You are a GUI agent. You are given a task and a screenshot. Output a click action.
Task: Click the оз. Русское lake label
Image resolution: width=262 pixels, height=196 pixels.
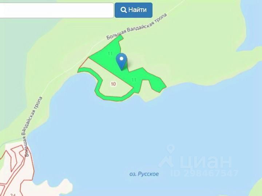pos(144,174)
